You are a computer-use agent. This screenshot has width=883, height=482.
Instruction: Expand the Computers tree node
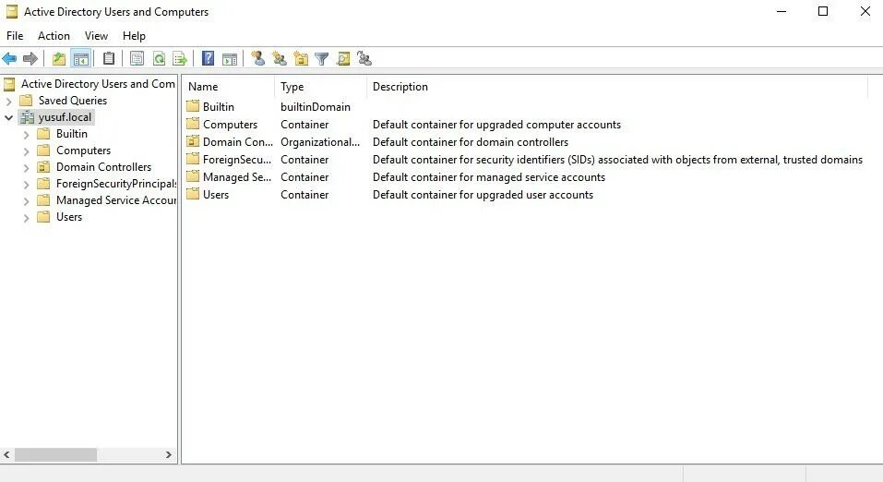pyautogui.click(x=26, y=151)
